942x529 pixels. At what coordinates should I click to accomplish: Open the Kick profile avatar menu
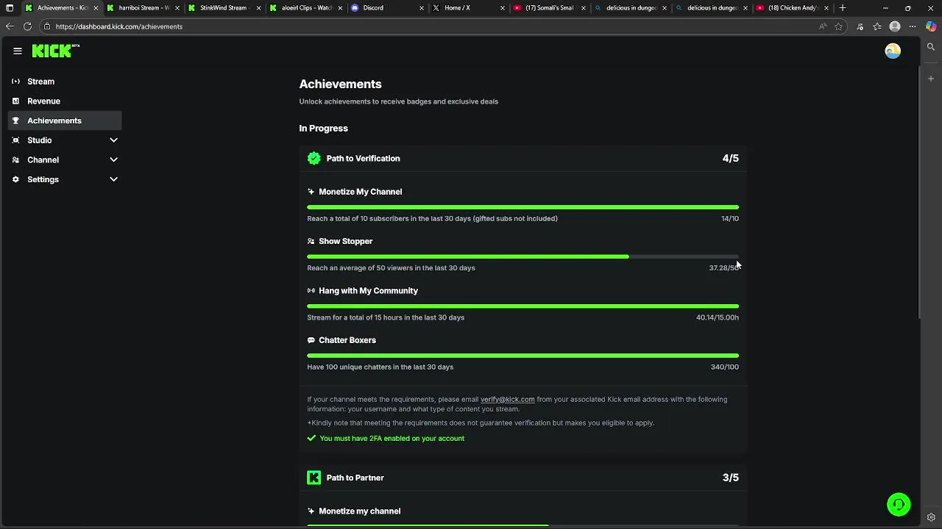(893, 51)
